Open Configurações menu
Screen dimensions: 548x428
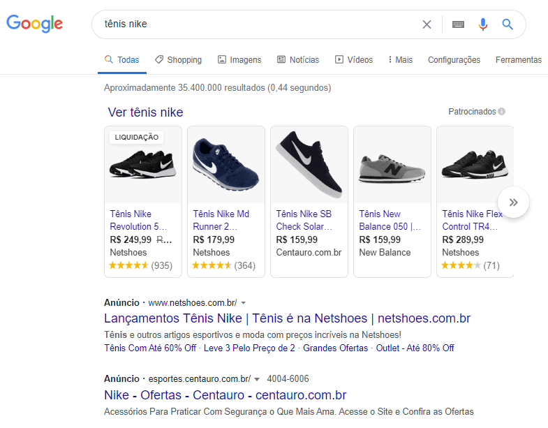454,60
